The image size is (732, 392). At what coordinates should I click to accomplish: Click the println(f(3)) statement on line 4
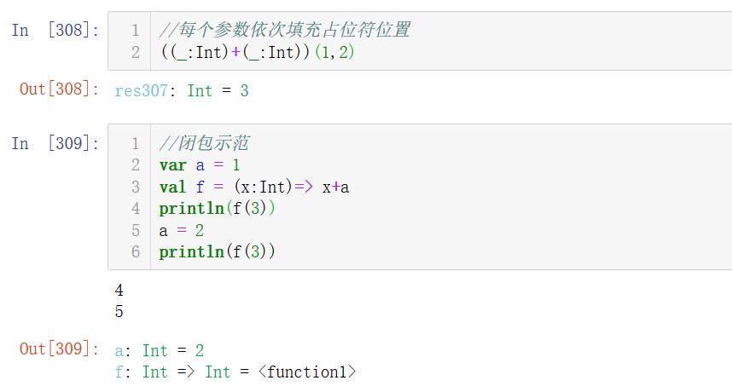point(218,208)
